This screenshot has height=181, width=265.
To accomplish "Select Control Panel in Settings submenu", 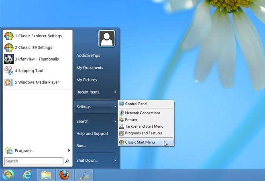I will pyautogui.click(x=136, y=104).
